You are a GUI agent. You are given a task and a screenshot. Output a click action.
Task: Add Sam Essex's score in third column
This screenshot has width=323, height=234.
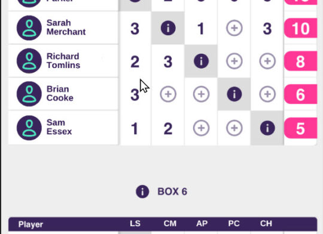pyautogui.click(x=201, y=128)
